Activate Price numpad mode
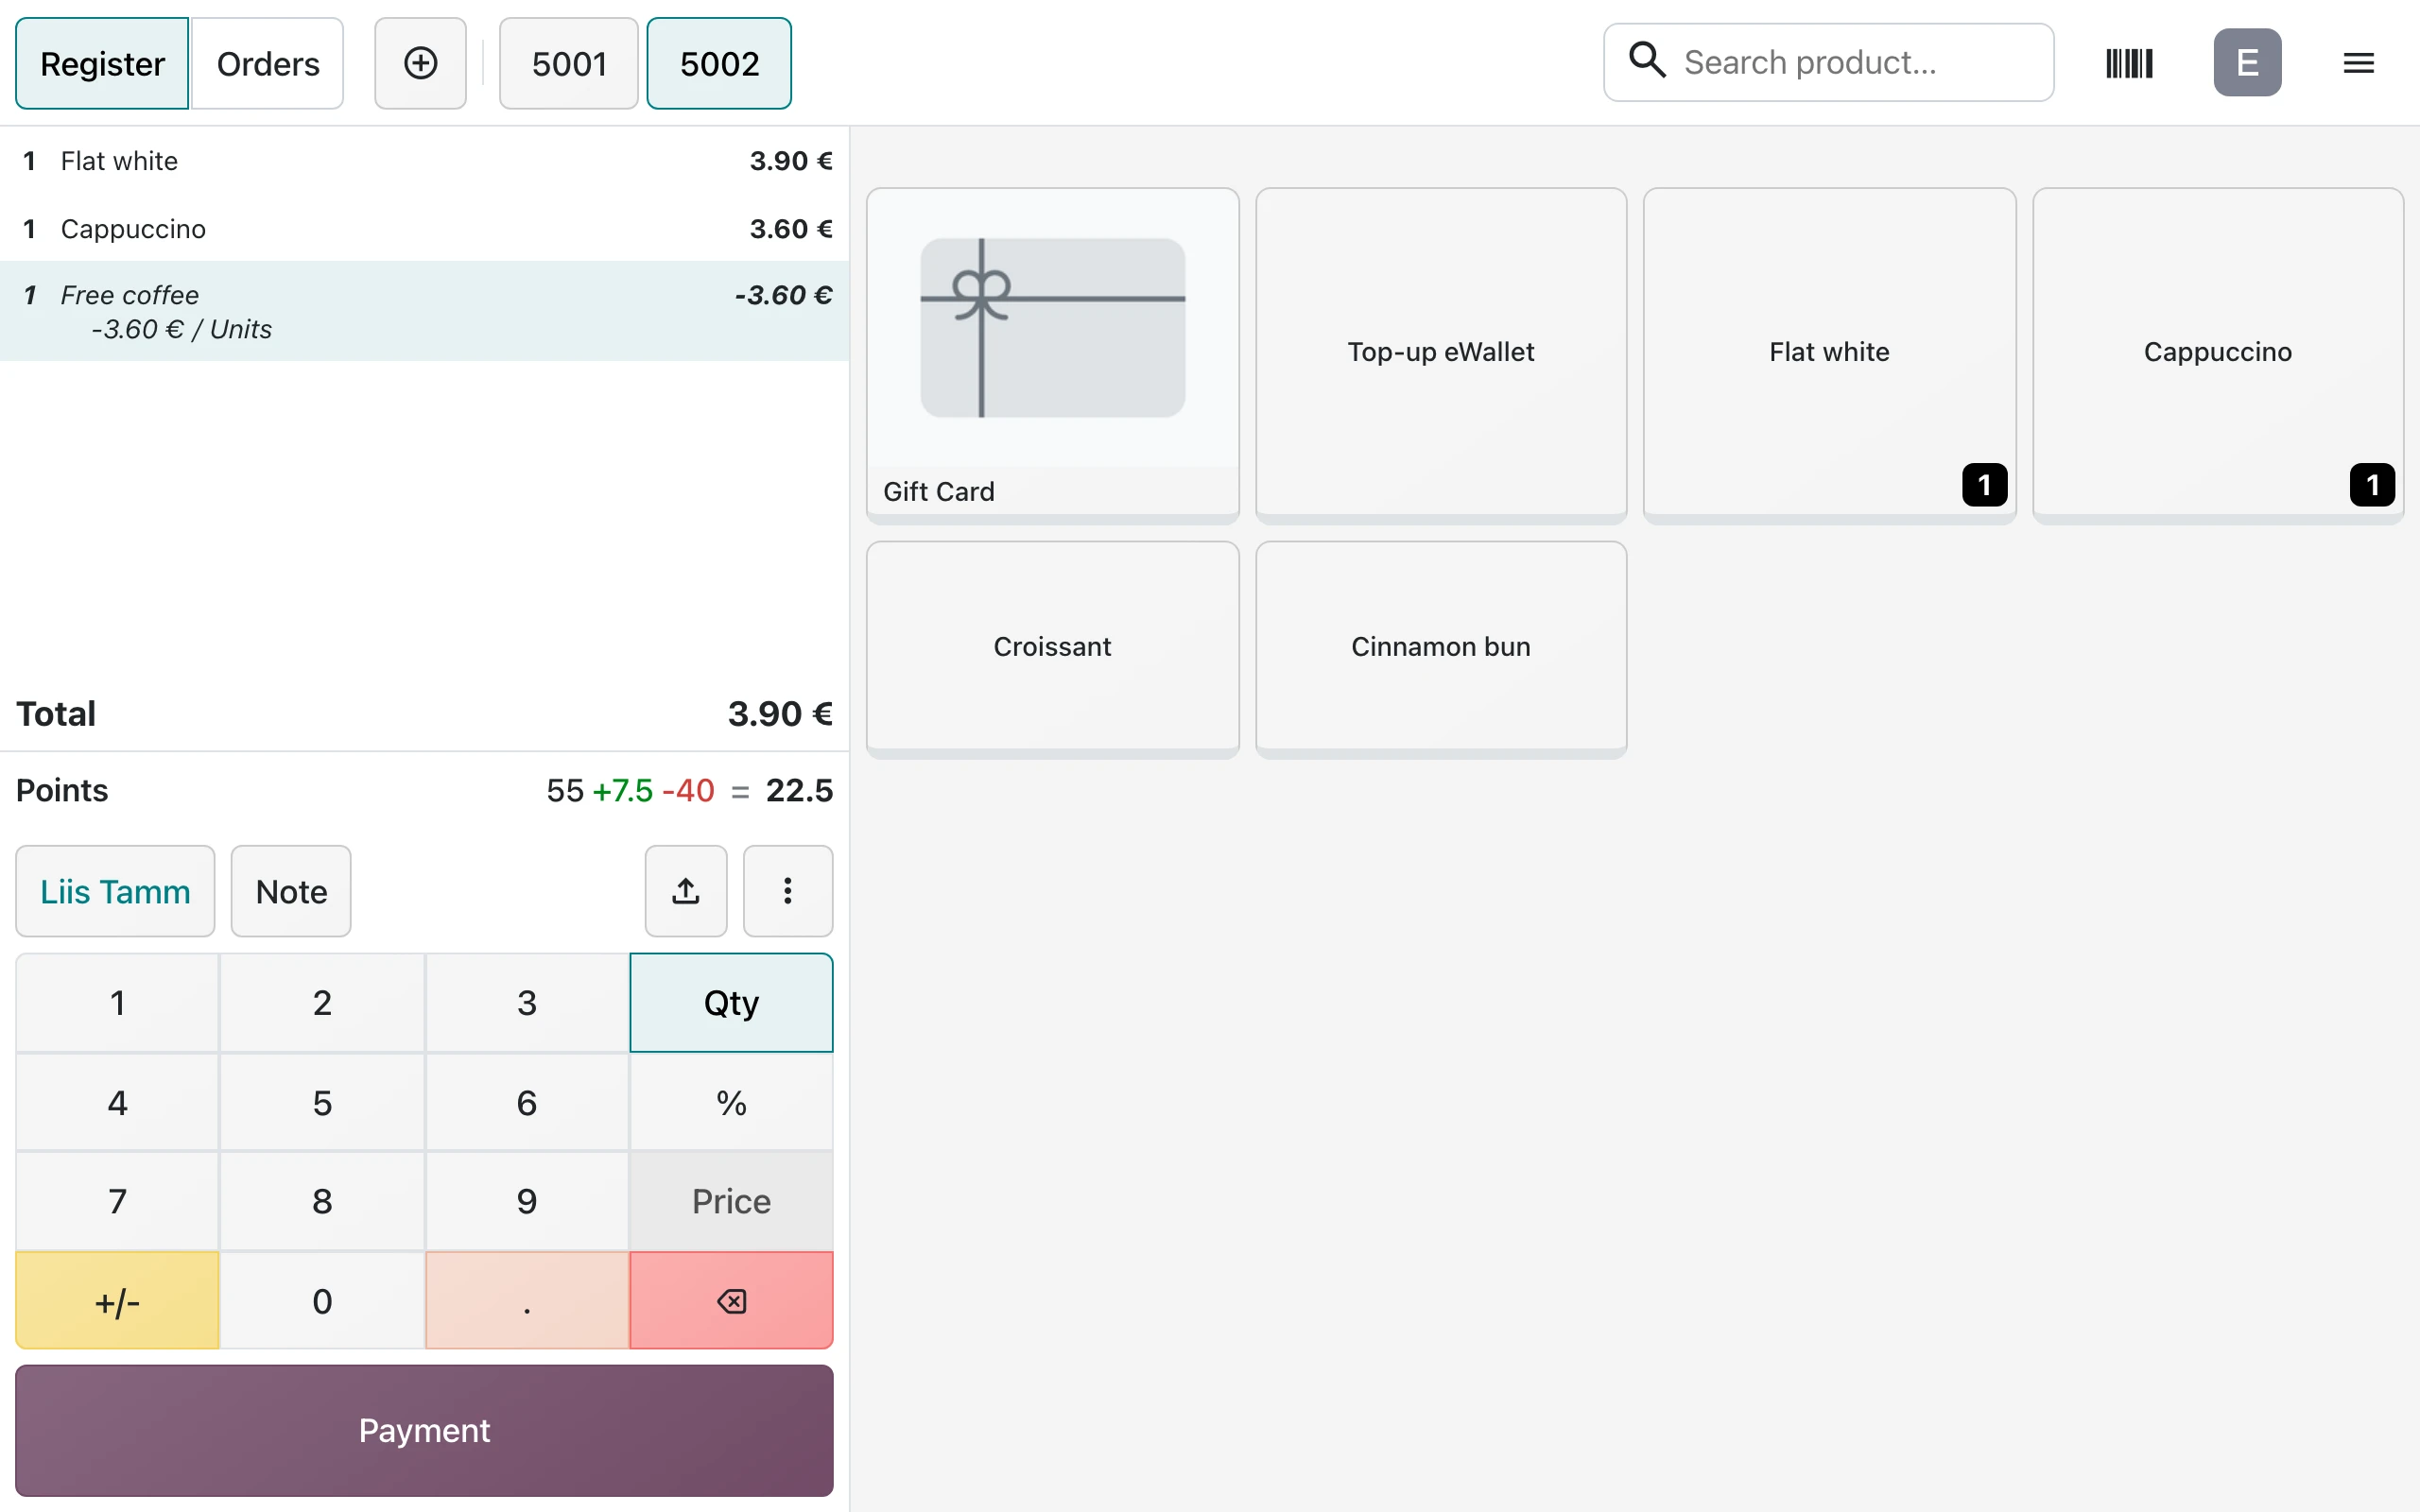The height and width of the screenshot is (1512, 2420). [731, 1201]
